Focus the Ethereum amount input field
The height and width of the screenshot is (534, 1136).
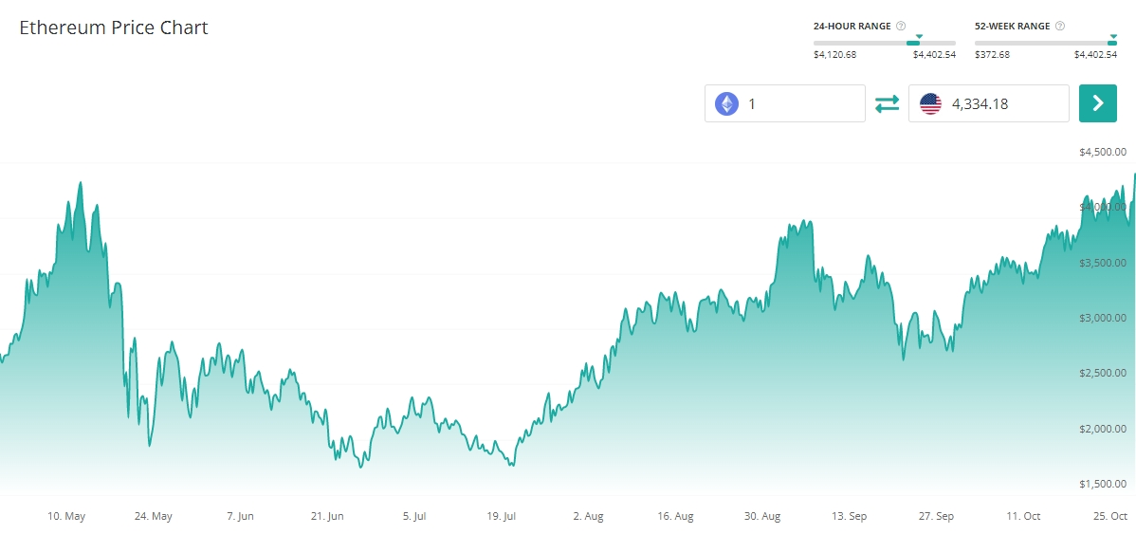801,103
